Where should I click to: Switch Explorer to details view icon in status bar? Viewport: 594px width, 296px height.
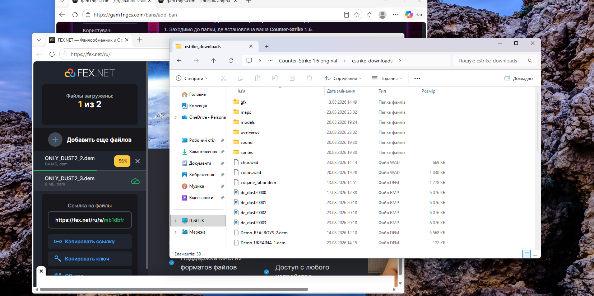pos(526,254)
